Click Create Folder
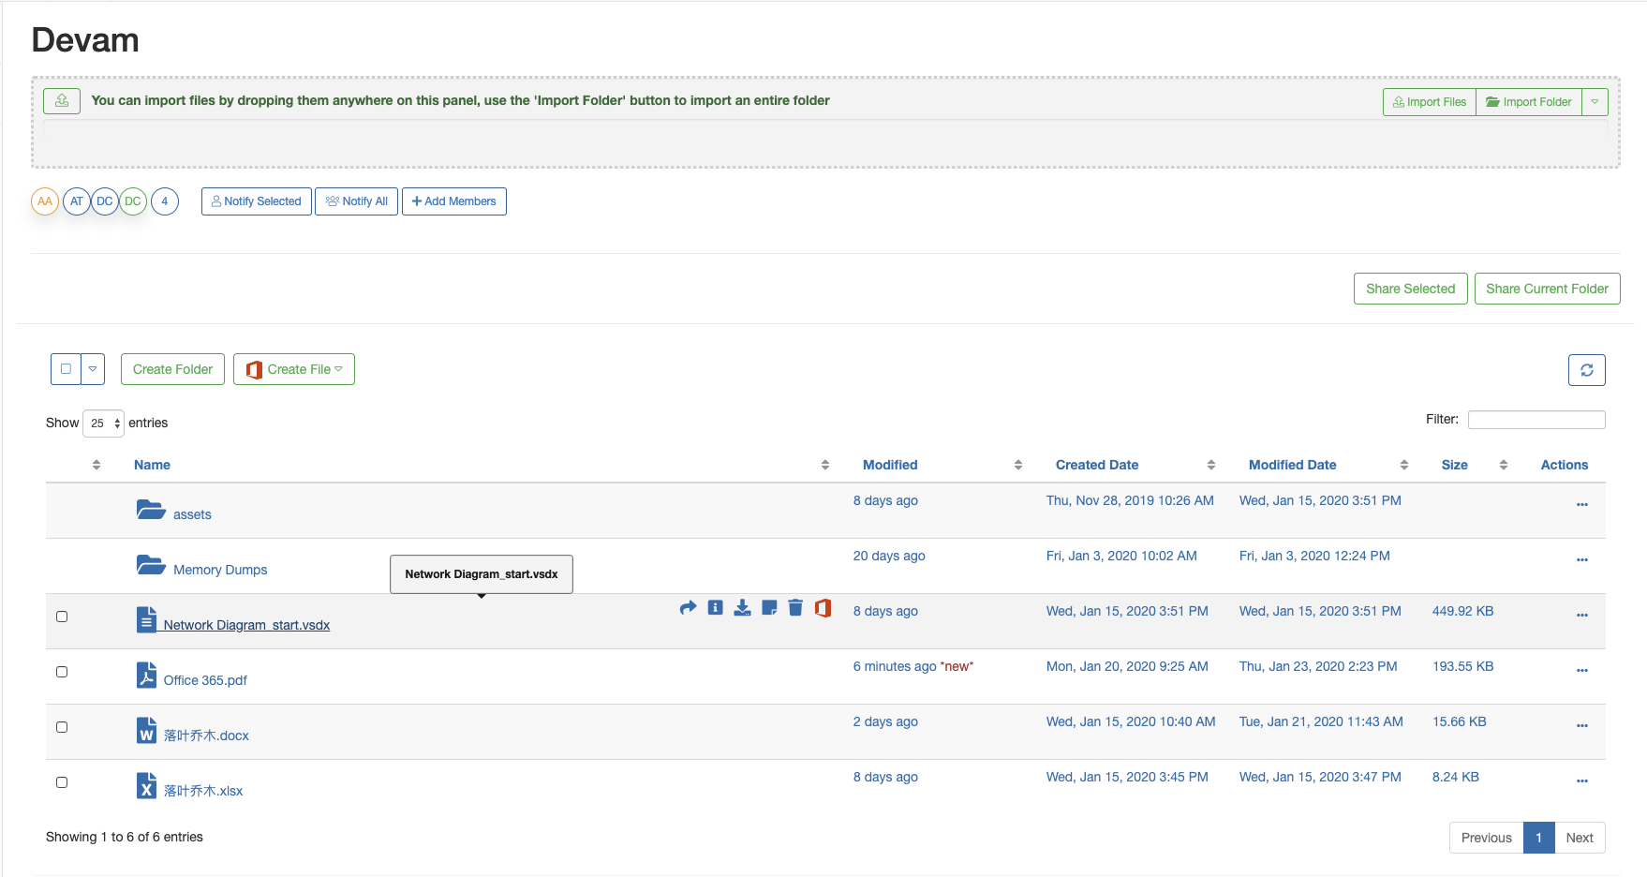The image size is (1647, 877). click(172, 369)
